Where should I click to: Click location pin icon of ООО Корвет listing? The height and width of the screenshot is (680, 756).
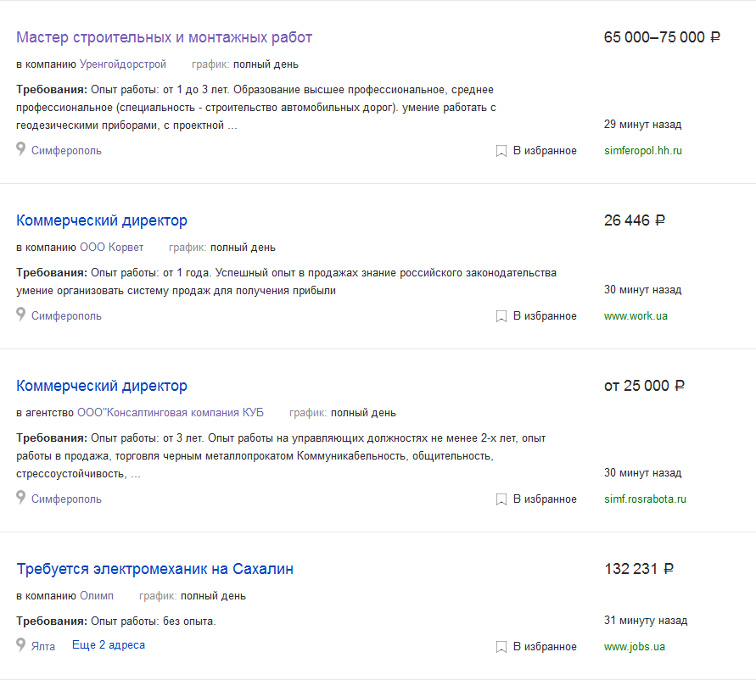pos(20,314)
